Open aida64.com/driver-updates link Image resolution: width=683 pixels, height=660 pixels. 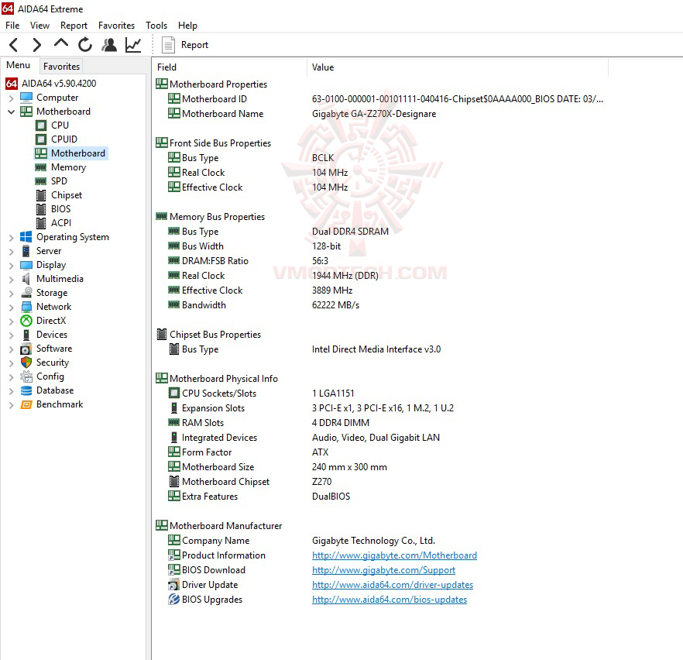pyautogui.click(x=393, y=585)
